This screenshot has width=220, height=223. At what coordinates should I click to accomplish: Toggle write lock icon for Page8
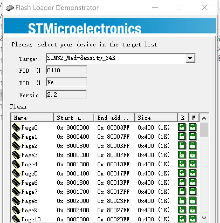192,201
